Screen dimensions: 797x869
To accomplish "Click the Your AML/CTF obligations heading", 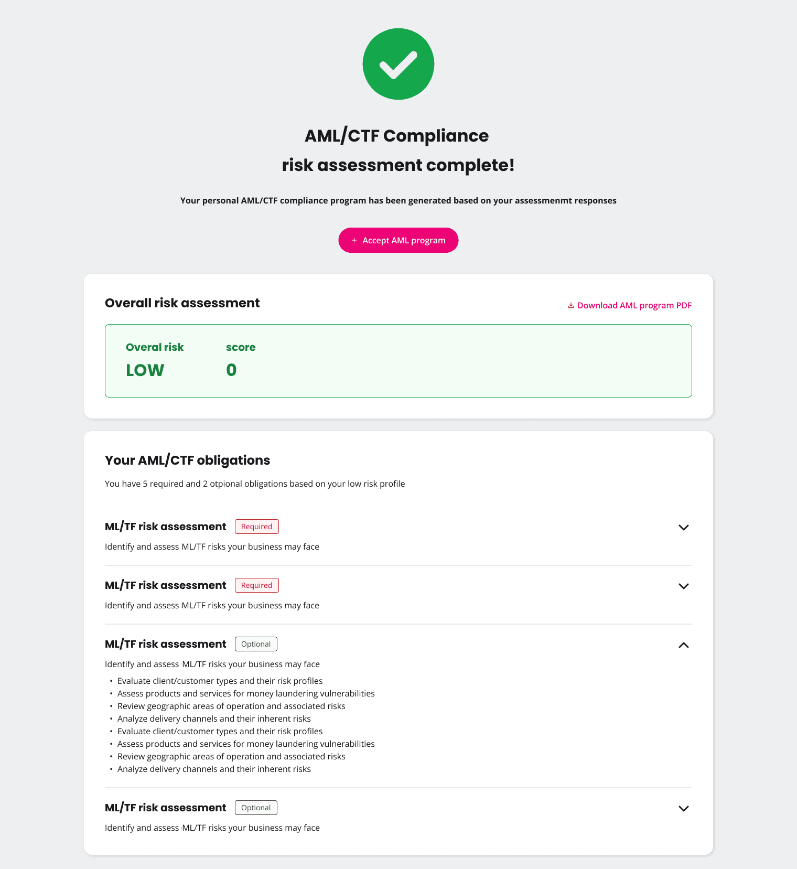I will point(187,460).
